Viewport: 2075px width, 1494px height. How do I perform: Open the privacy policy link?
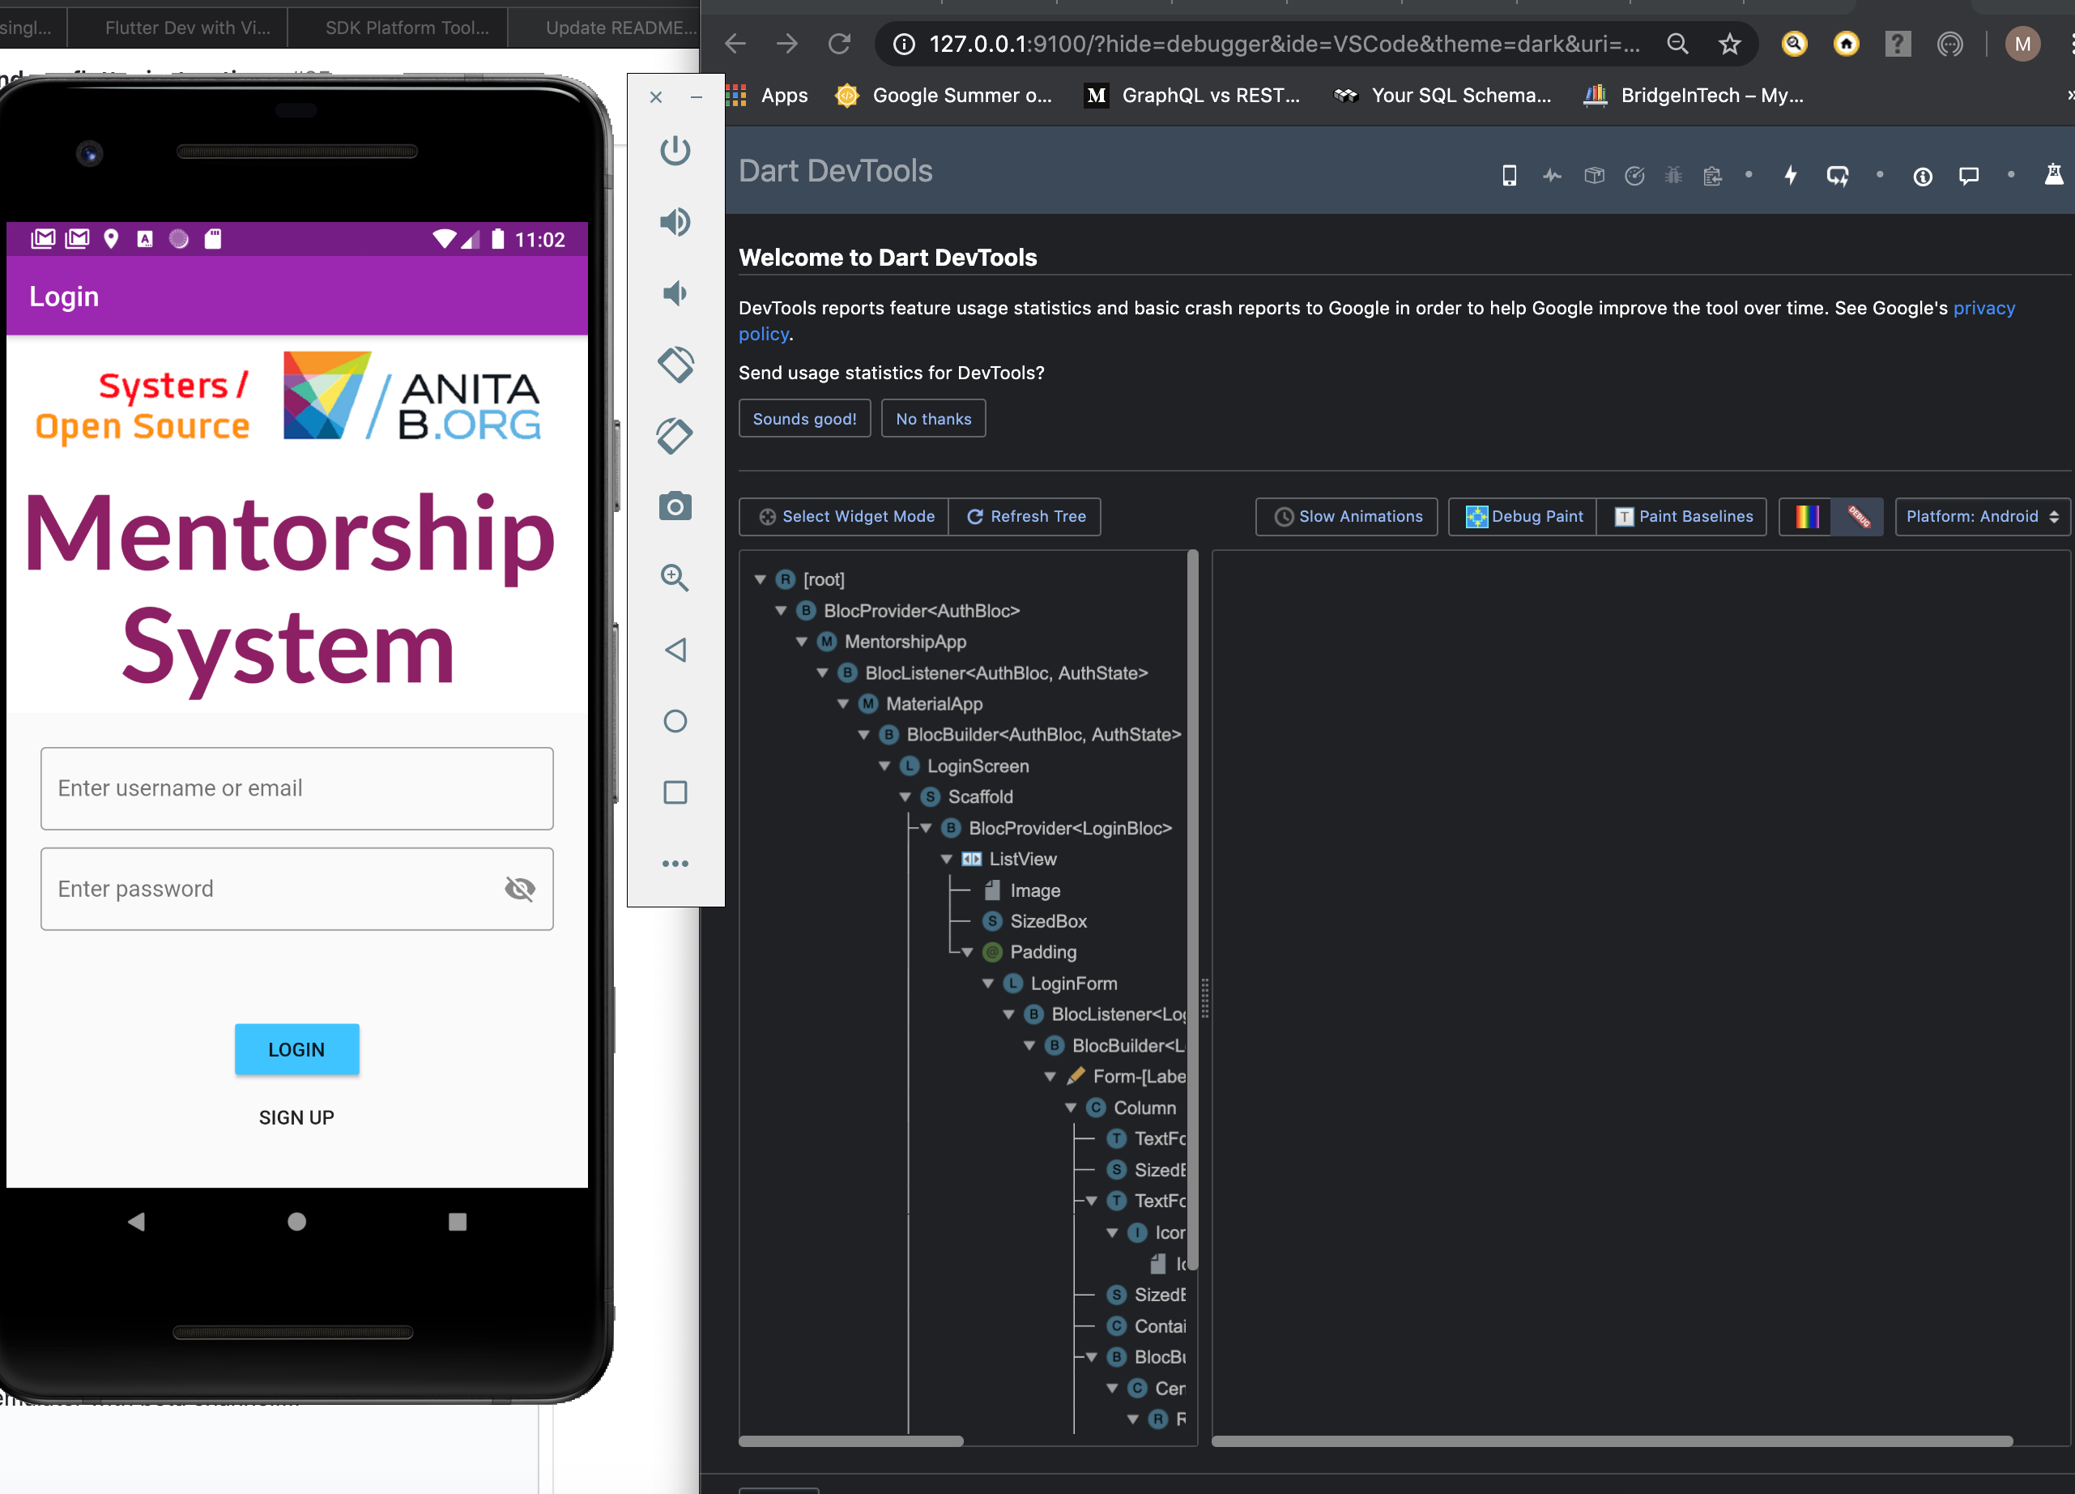(1983, 309)
